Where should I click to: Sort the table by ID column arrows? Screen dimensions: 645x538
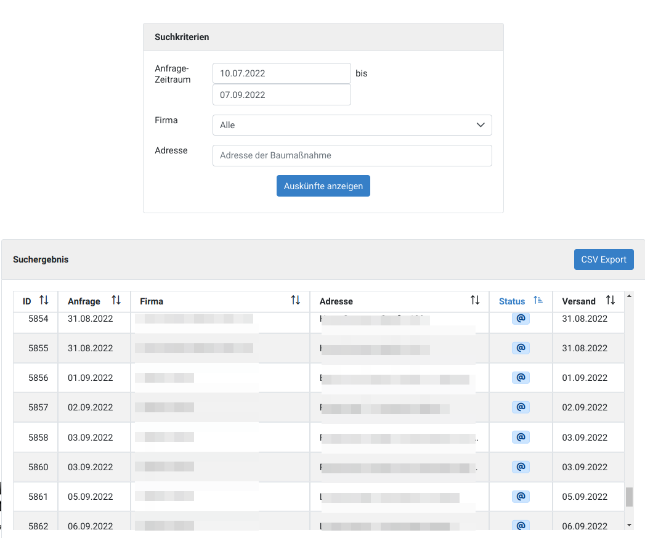(44, 301)
